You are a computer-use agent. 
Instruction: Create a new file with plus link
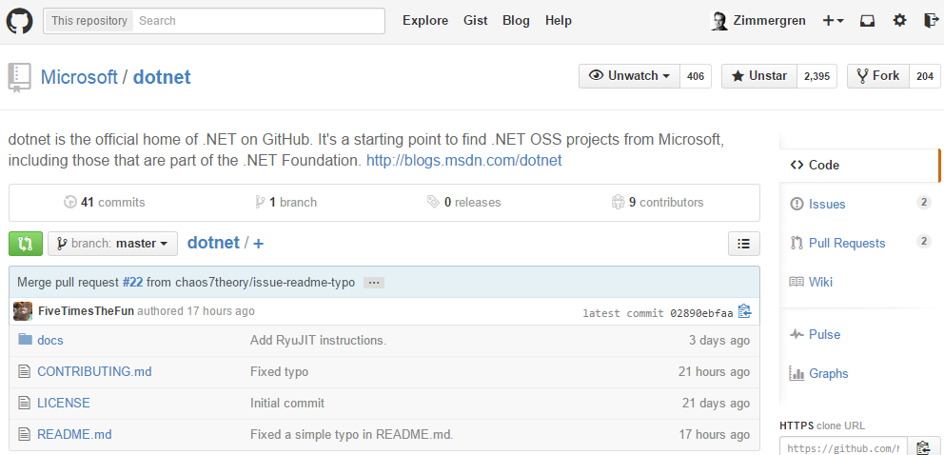[258, 243]
